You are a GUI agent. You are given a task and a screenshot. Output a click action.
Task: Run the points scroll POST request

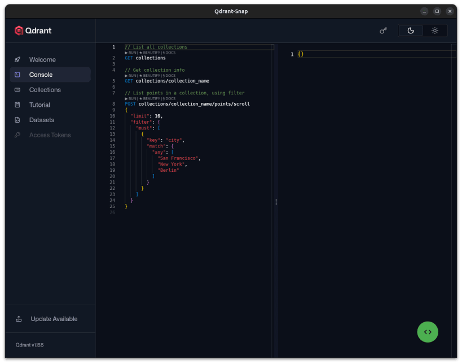[x=130, y=98]
